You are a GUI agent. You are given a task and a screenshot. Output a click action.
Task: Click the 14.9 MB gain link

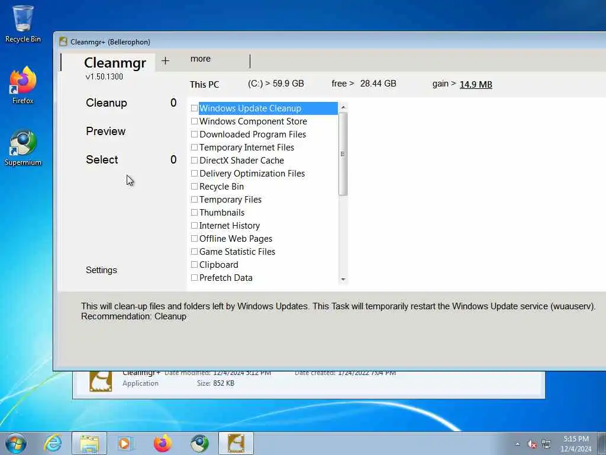[476, 84]
